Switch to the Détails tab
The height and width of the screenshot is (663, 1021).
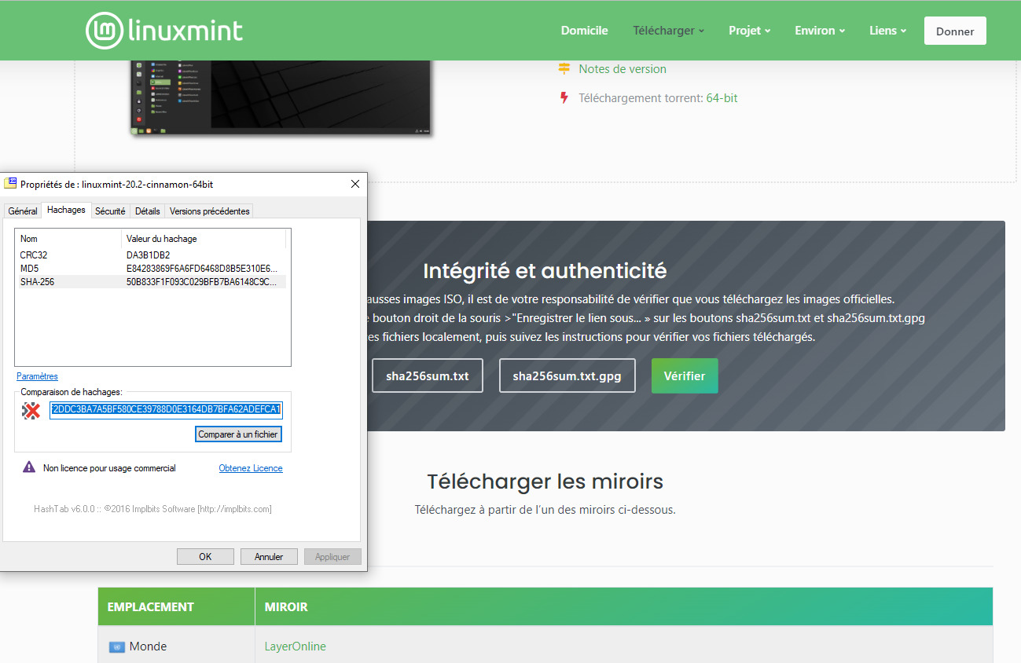[147, 211]
